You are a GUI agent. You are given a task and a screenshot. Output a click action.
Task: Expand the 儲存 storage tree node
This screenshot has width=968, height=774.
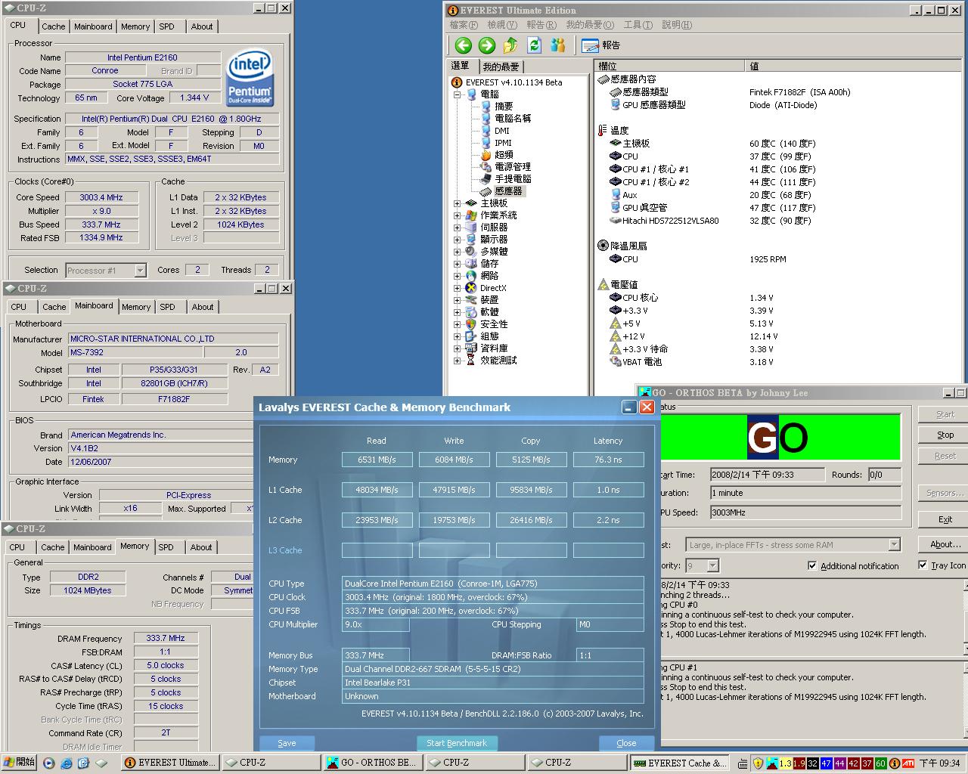[457, 264]
